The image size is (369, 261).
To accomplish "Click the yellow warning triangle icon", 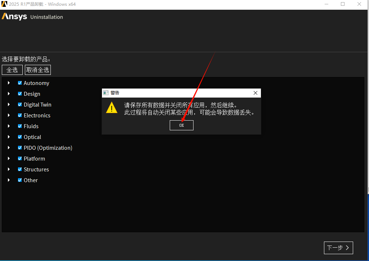I will tap(112, 108).
